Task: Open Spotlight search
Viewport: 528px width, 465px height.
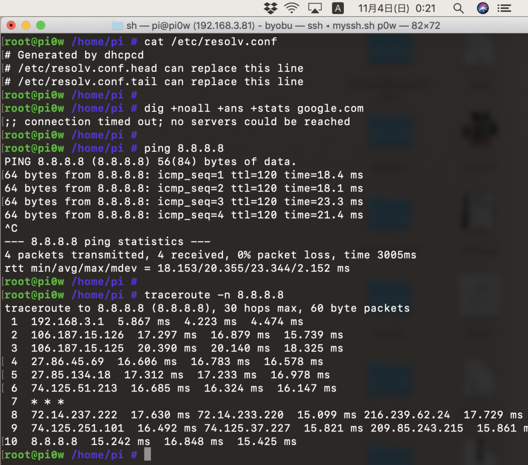Action: 458,8
